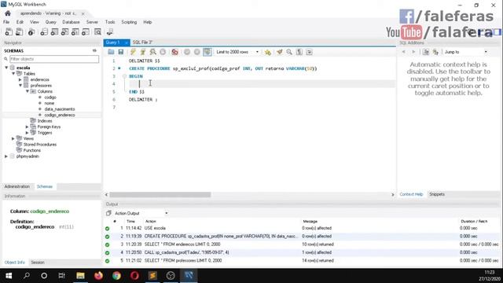The height and width of the screenshot is (283, 503).
Task: Switch to the Session tab
Action: click(x=38, y=262)
